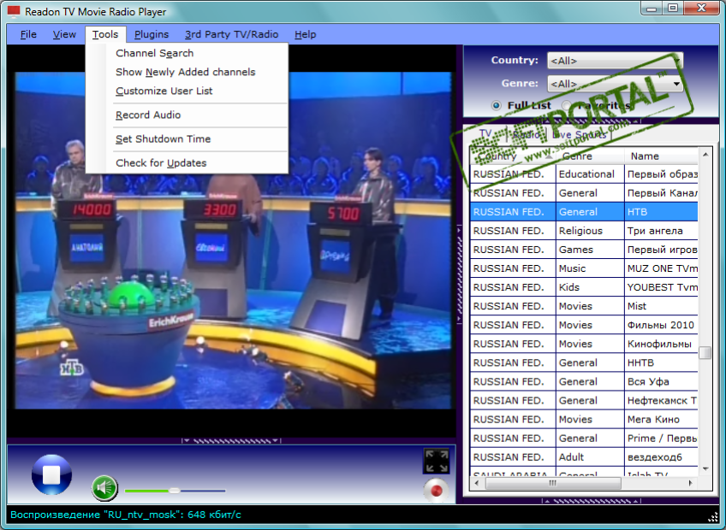726x530 pixels.
Task: Mute audio using the green speaker icon
Action: point(104,488)
